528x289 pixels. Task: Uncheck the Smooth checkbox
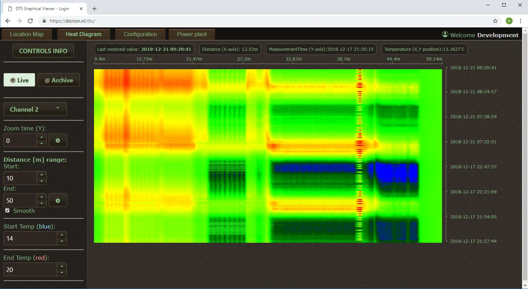(7, 210)
